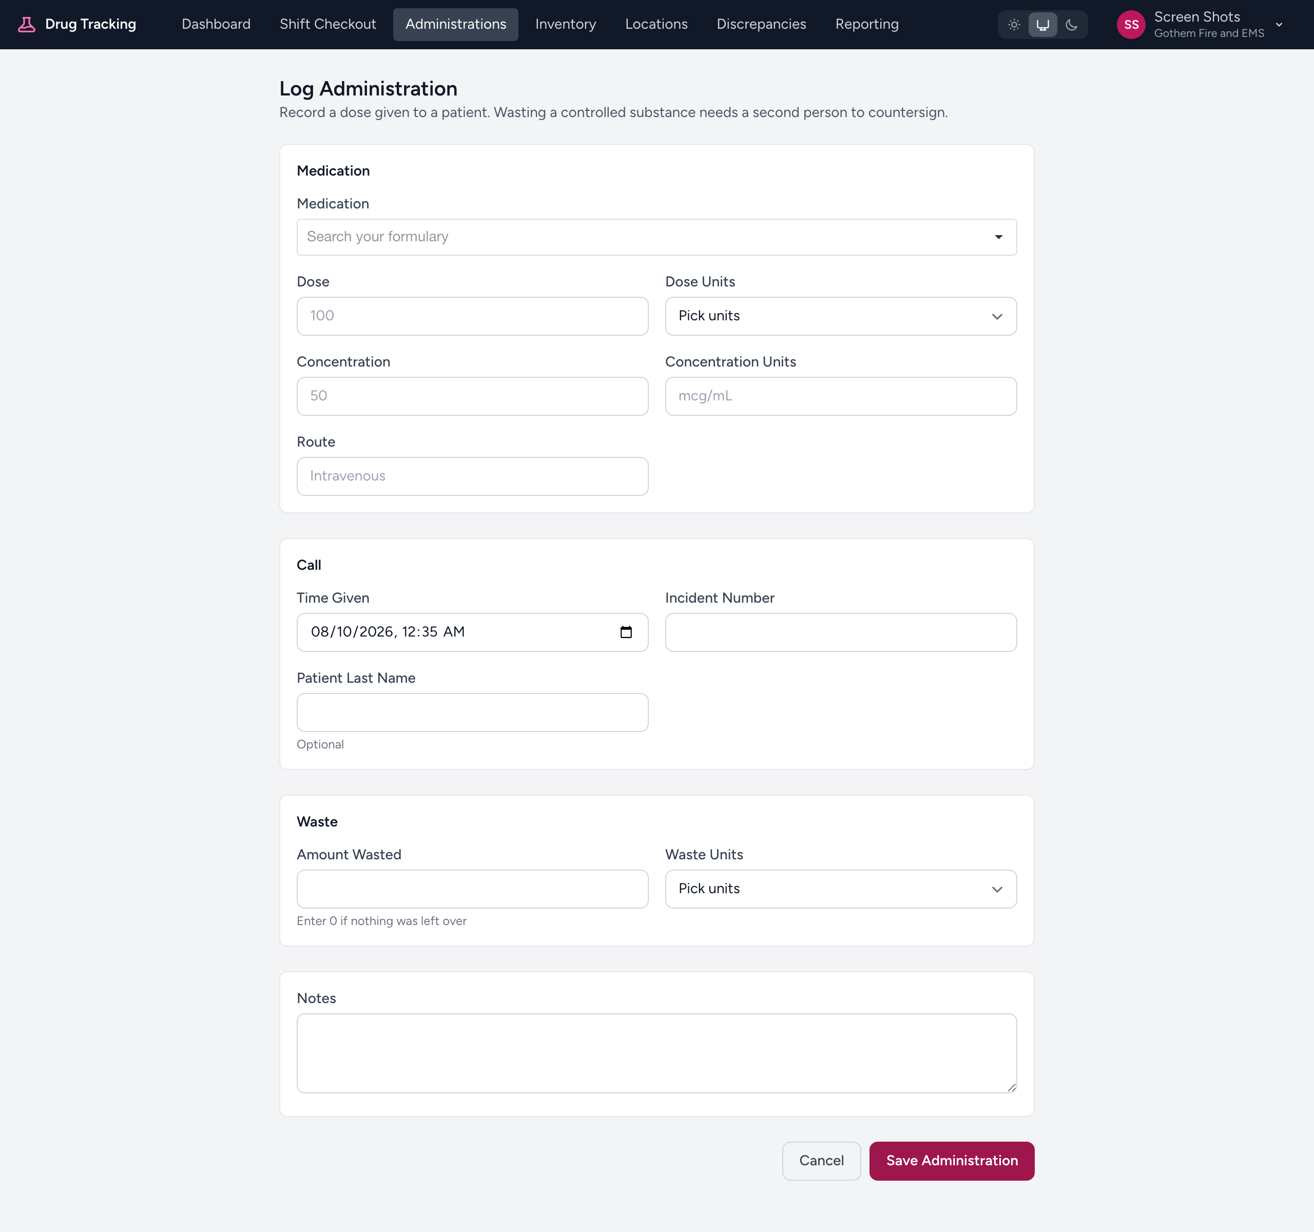Open the Discrepancies page
Viewport: 1314px width, 1232px height.
pyautogui.click(x=761, y=25)
